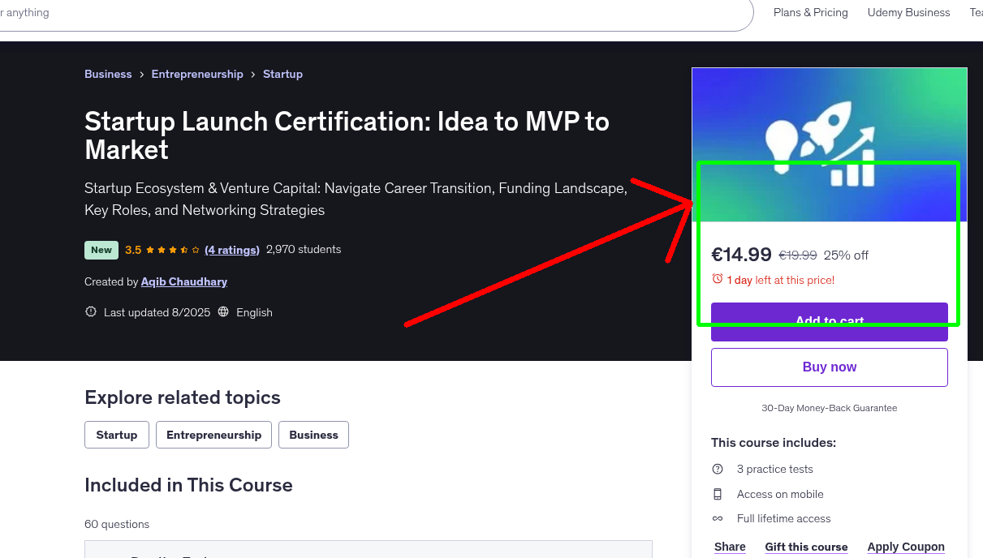The image size is (983, 558).
Task: Open Gift this course
Action: [x=806, y=547]
